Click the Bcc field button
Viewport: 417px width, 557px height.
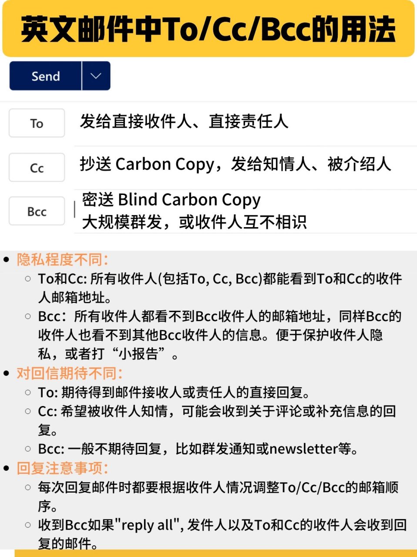(x=37, y=211)
